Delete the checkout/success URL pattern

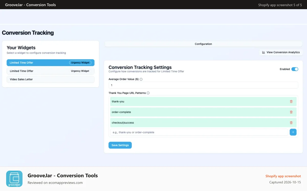(x=291, y=123)
